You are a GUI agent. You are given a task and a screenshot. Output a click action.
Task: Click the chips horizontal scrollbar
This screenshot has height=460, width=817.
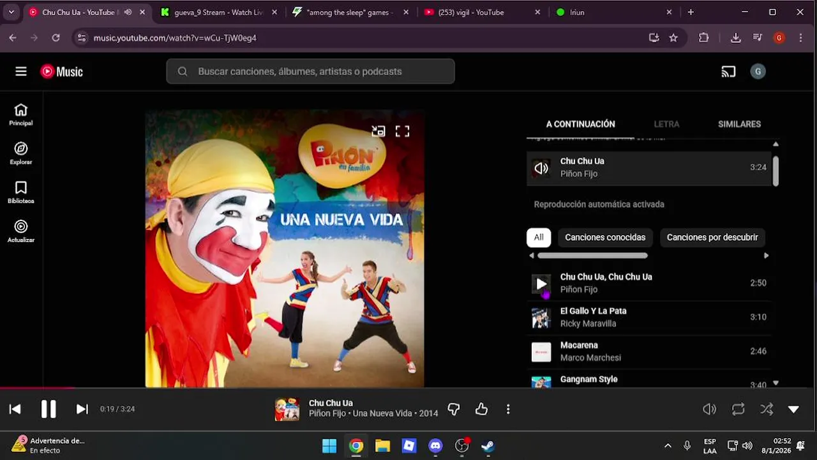click(x=592, y=256)
